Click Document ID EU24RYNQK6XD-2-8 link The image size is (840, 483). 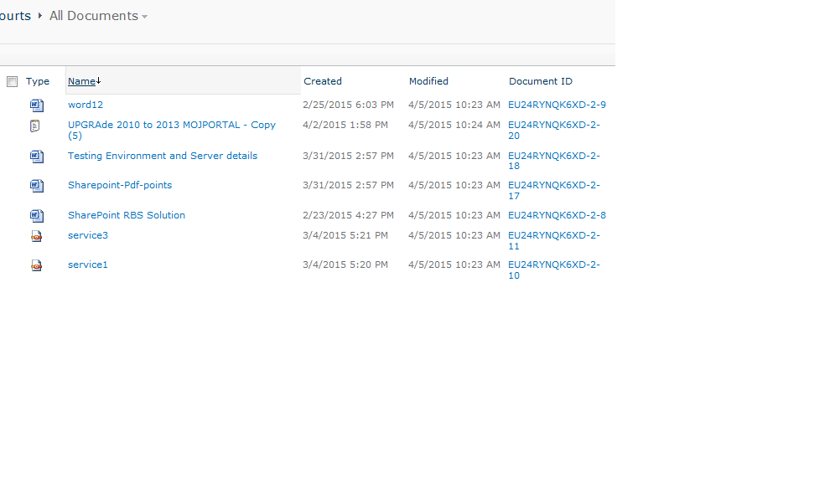(557, 215)
